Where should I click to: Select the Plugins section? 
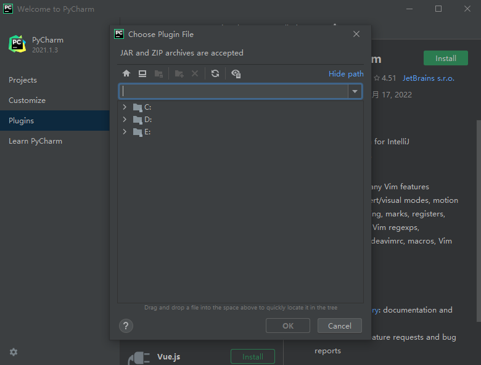(55, 121)
